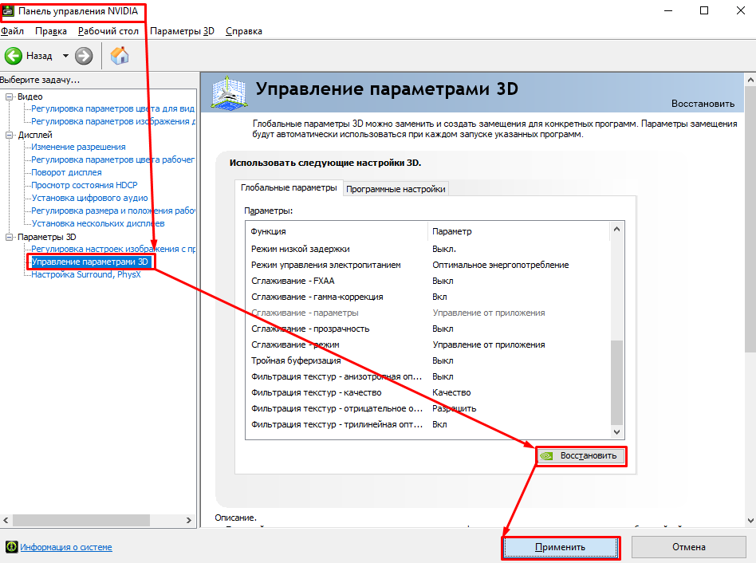
Task: Open Установка цифрового аудио
Action: pyautogui.click(x=89, y=198)
